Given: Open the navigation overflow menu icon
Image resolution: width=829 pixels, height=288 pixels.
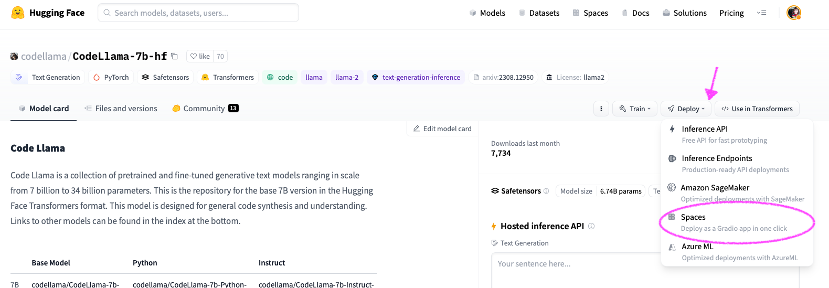Looking at the screenshot, I should click(761, 13).
